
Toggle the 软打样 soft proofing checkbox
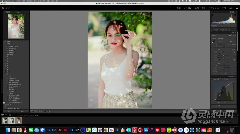[45, 111]
